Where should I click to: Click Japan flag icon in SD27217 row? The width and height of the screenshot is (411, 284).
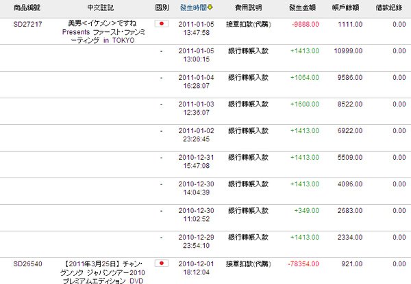point(162,24)
